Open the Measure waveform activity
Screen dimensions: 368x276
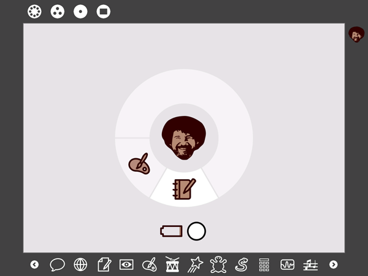(288, 264)
